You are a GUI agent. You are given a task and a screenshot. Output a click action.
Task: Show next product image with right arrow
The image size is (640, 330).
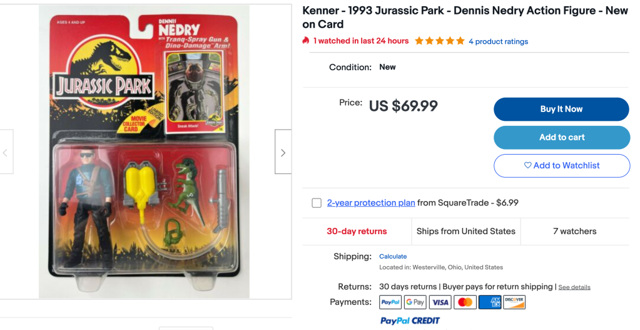click(x=283, y=152)
